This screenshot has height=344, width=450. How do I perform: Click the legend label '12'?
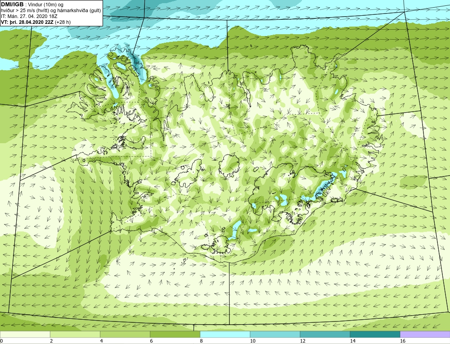pos(302,341)
